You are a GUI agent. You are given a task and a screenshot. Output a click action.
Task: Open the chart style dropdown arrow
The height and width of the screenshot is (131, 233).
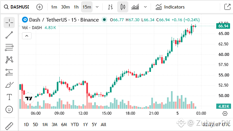click(x=145, y=7)
